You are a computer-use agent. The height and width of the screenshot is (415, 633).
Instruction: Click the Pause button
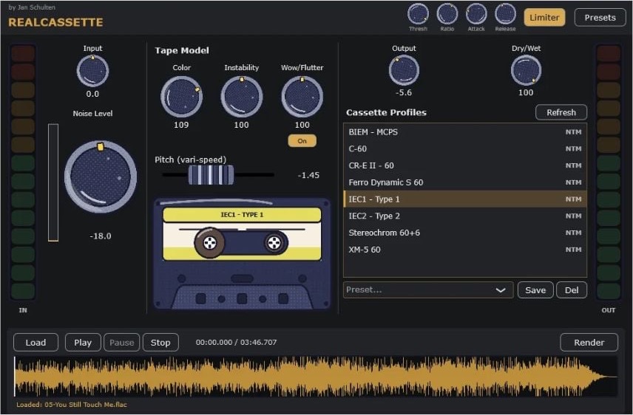click(121, 343)
